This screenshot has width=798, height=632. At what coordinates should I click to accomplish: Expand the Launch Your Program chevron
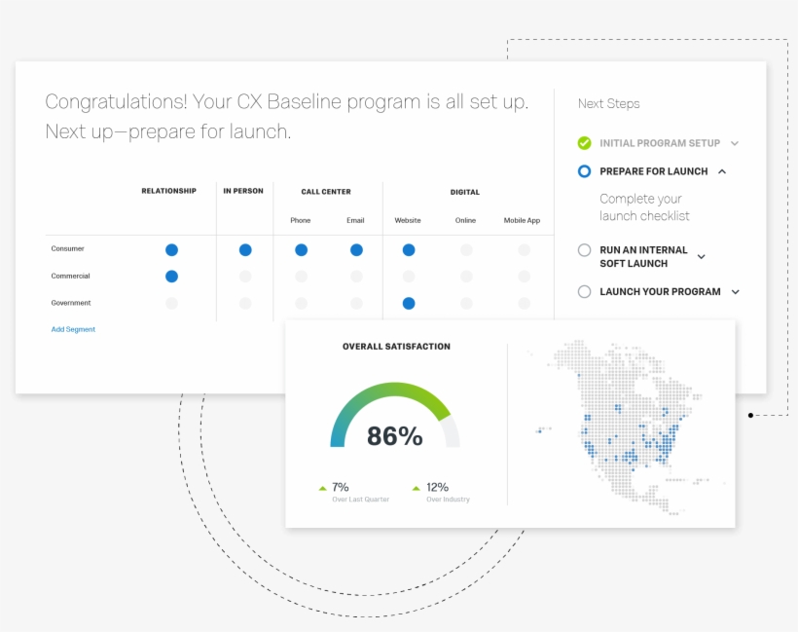point(735,291)
